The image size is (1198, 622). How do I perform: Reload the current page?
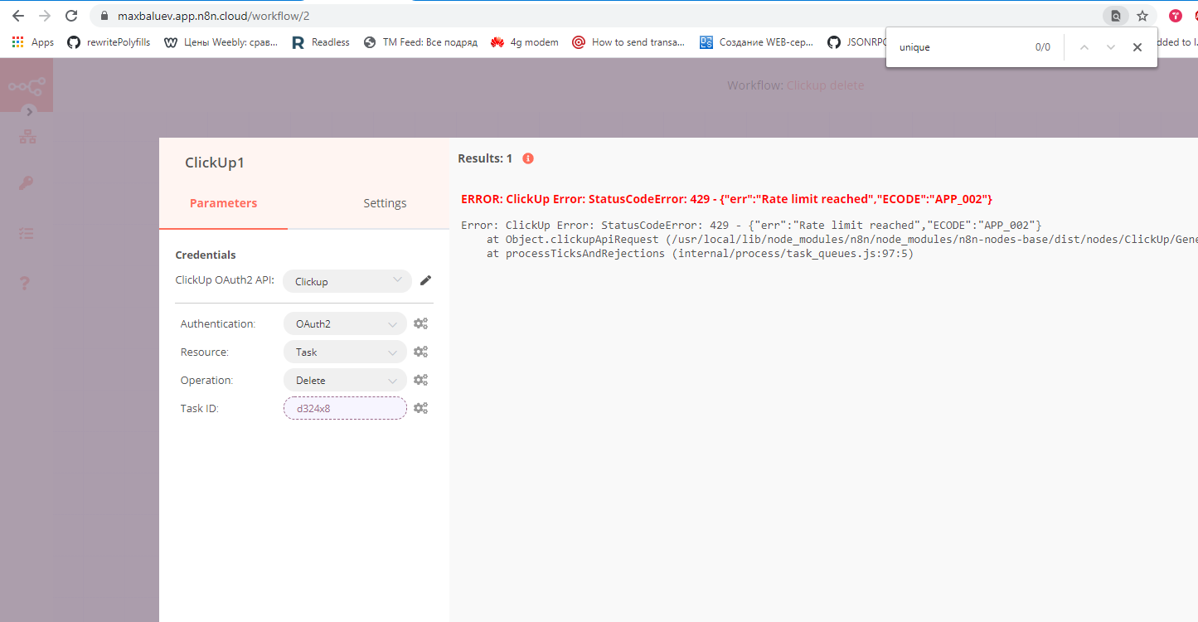(x=71, y=16)
